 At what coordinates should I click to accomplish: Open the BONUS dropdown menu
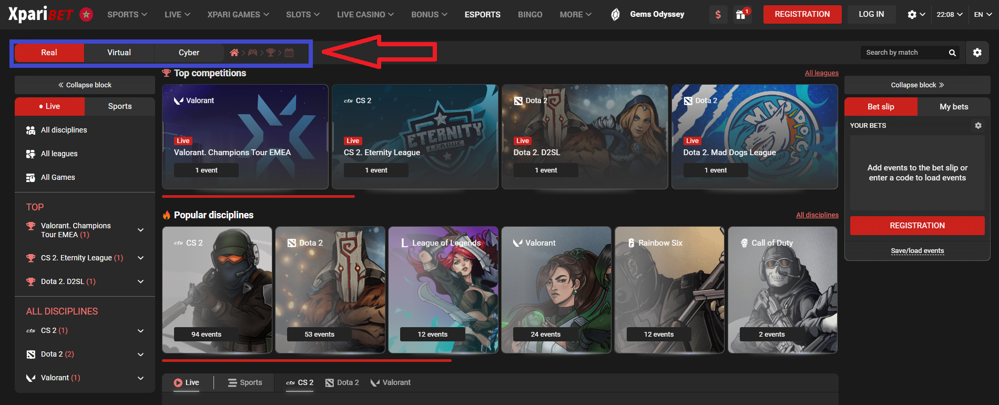[429, 15]
